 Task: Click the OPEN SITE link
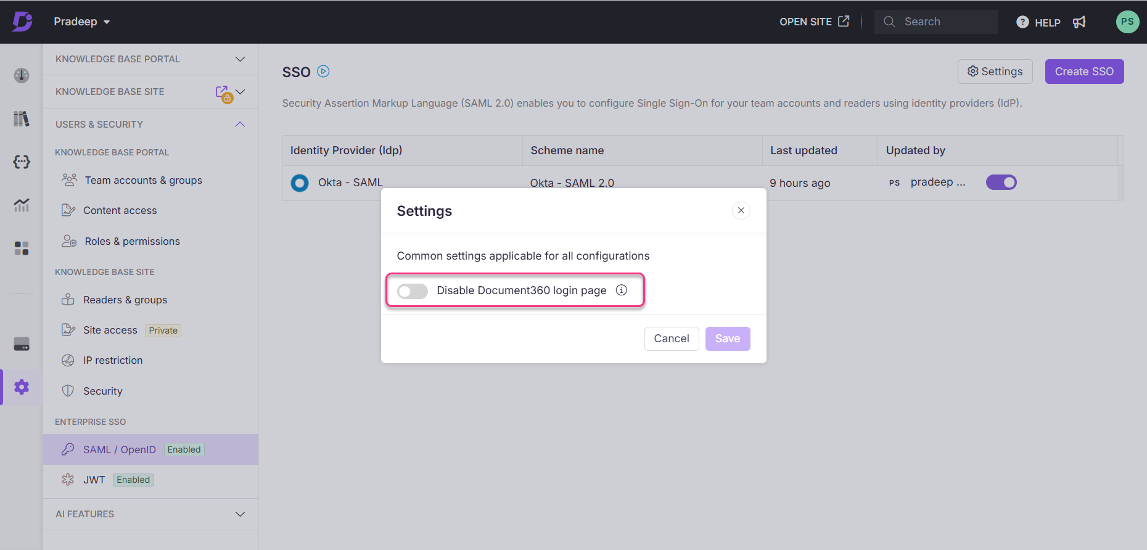click(814, 22)
